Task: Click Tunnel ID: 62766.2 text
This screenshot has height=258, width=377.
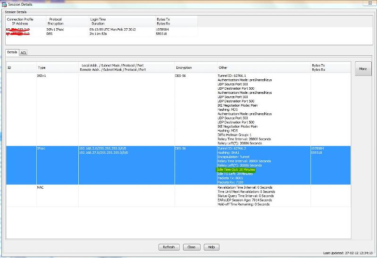Action: 232,149
